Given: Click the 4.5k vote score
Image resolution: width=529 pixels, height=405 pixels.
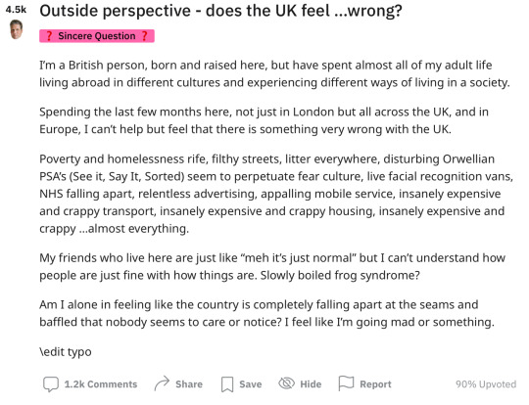Looking at the screenshot, I should click(16, 10).
